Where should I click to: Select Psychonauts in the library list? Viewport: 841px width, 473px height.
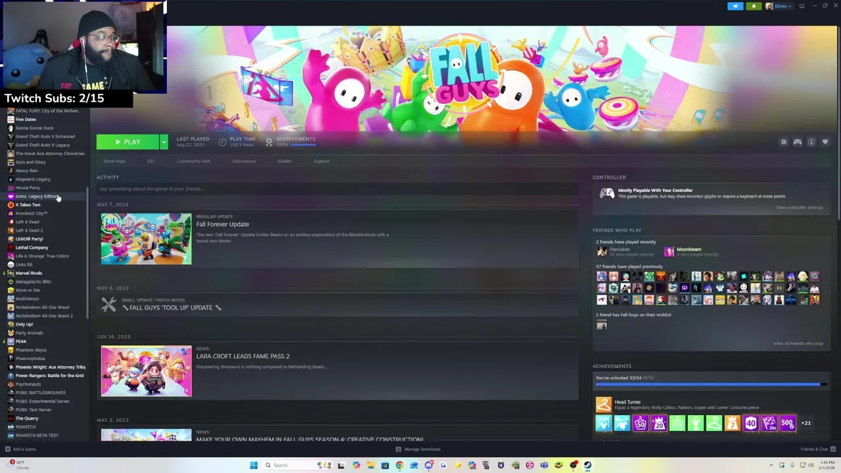(28, 384)
